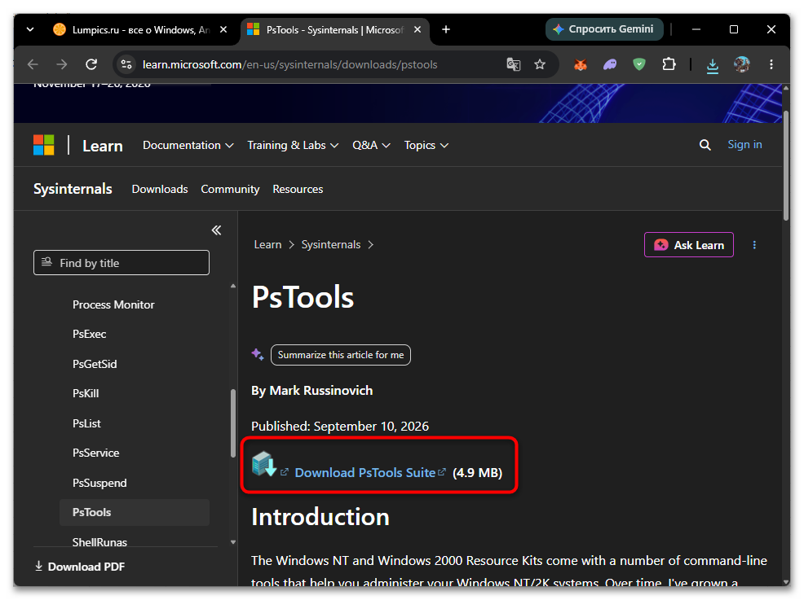
Task: Open a new browser tab
Action: click(446, 29)
